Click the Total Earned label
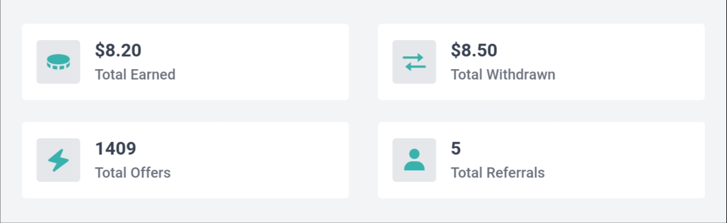This screenshot has height=223, width=727. (135, 75)
